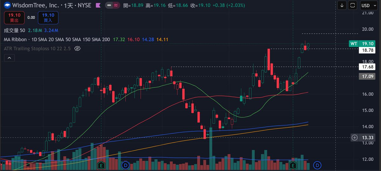Click the 低=18.66 low value
The image size is (381, 171).
(178, 5)
